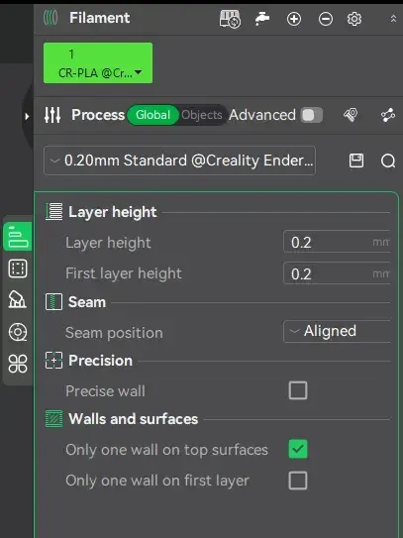Open filament settings gear icon
This screenshot has height=538, width=403.
tap(353, 19)
